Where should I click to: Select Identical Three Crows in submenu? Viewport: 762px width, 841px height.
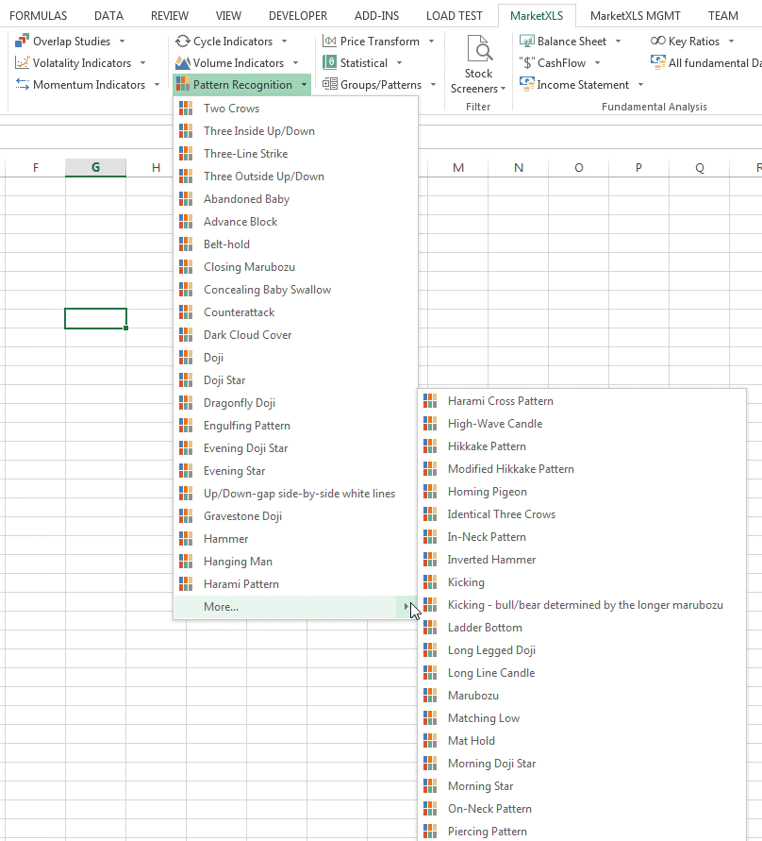click(x=582, y=514)
